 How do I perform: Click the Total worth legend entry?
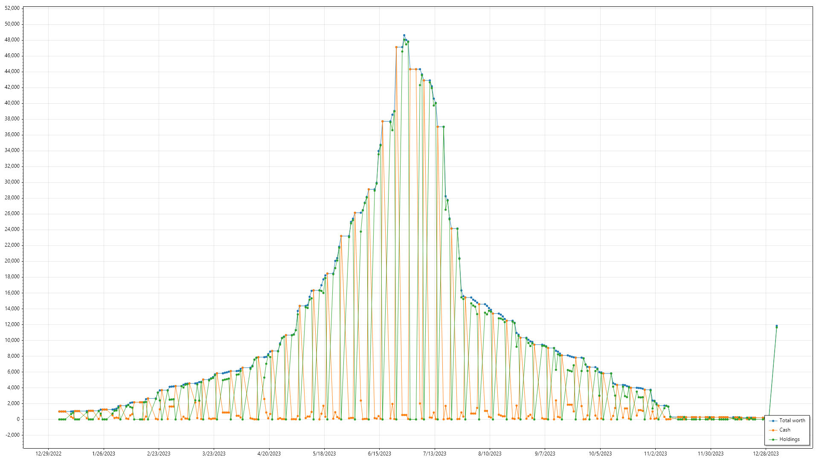click(x=787, y=420)
